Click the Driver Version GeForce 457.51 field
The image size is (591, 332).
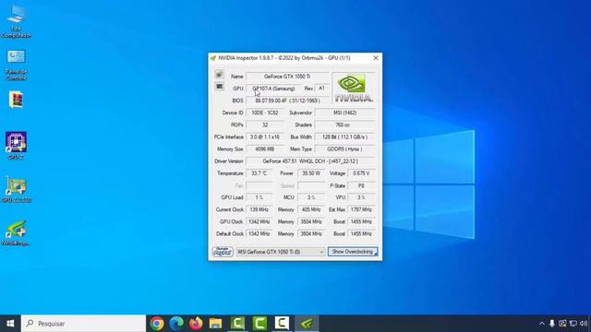310,161
